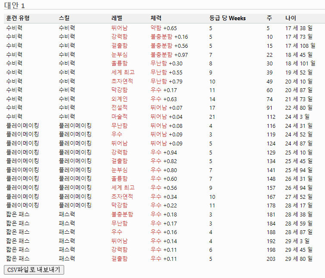
Task: Select the 불충분함 level in 짧은 패스 row
Action: pos(122,214)
